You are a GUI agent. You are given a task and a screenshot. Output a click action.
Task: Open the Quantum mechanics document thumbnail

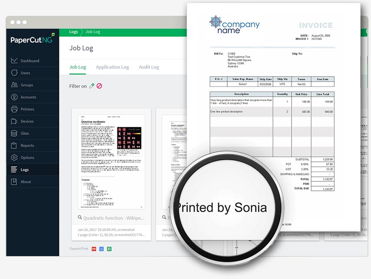pos(111,162)
